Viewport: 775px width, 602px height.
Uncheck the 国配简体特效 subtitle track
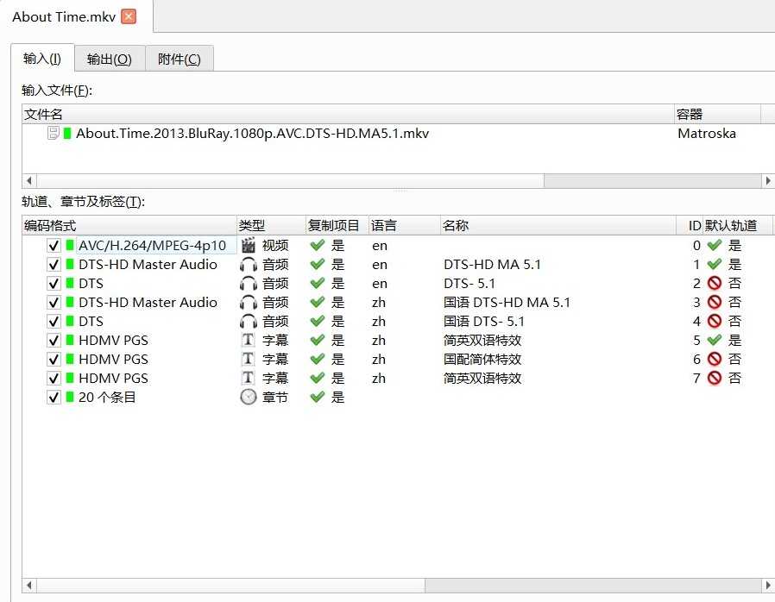(x=54, y=359)
